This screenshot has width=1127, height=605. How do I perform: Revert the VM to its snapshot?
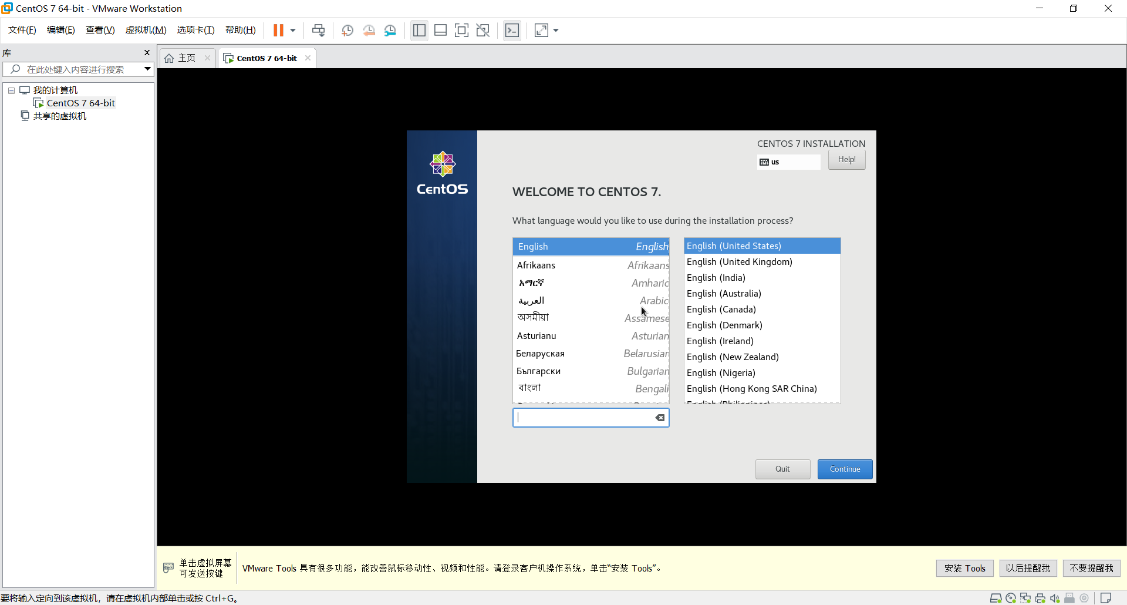coord(369,30)
